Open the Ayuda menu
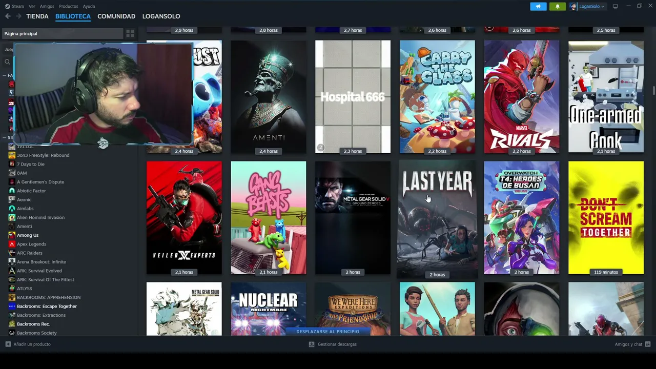The height and width of the screenshot is (369, 656). tap(89, 7)
